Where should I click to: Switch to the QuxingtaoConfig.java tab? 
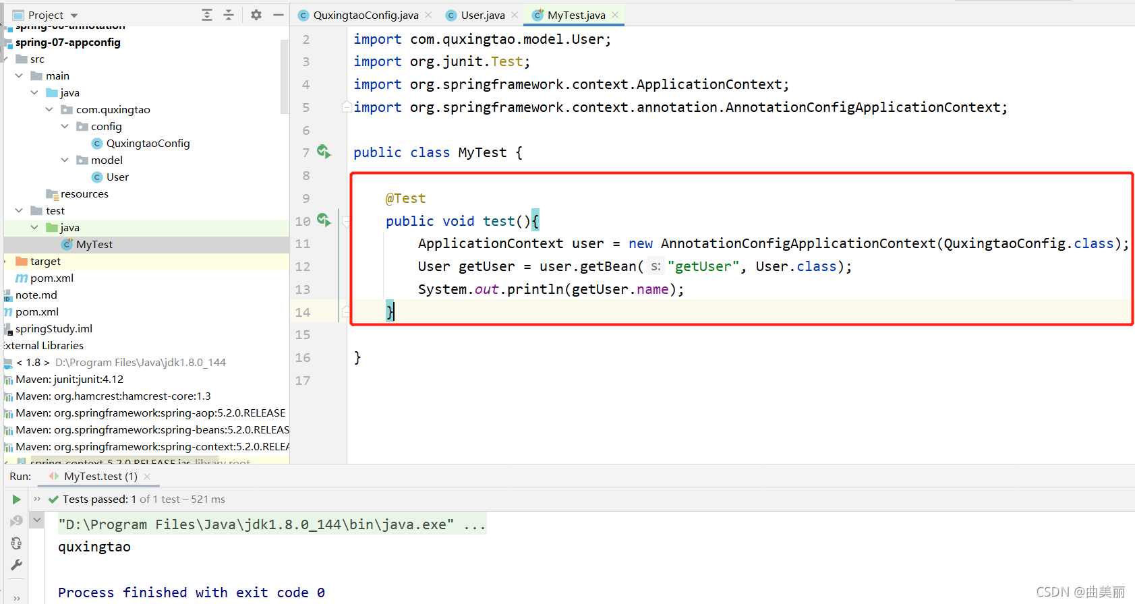click(366, 15)
